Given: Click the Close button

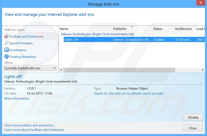Looking at the screenshot, I should pyautogui.click(x=193, y=128).
